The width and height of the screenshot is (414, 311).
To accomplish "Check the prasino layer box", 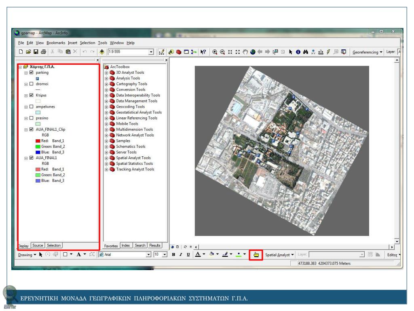I will click(32, 118).
